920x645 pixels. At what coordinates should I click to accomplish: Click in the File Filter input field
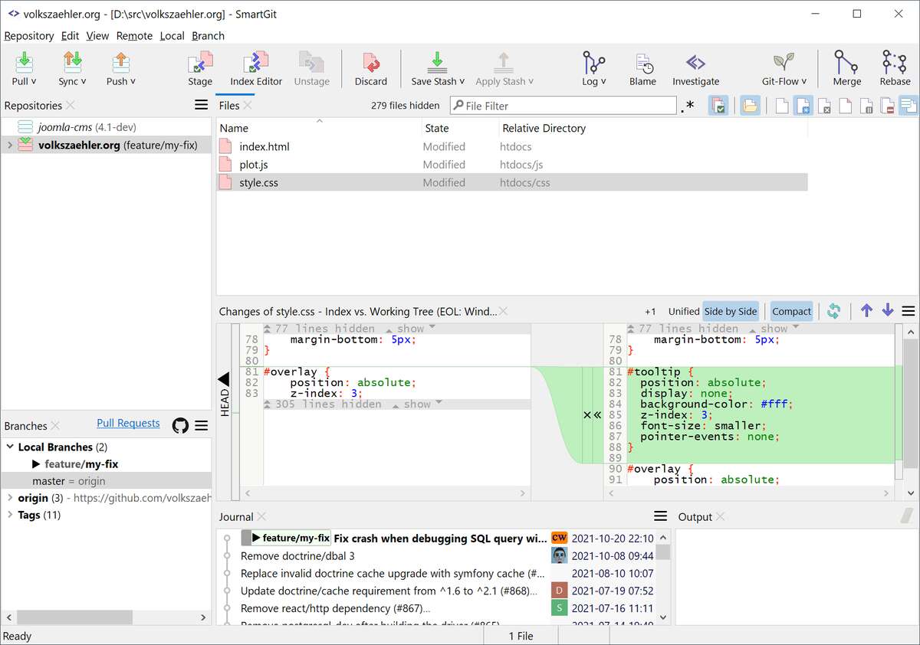click(563, 106)
